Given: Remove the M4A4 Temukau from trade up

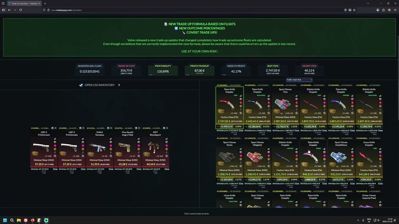Looking at the screenshot, I should click(111, 128).
